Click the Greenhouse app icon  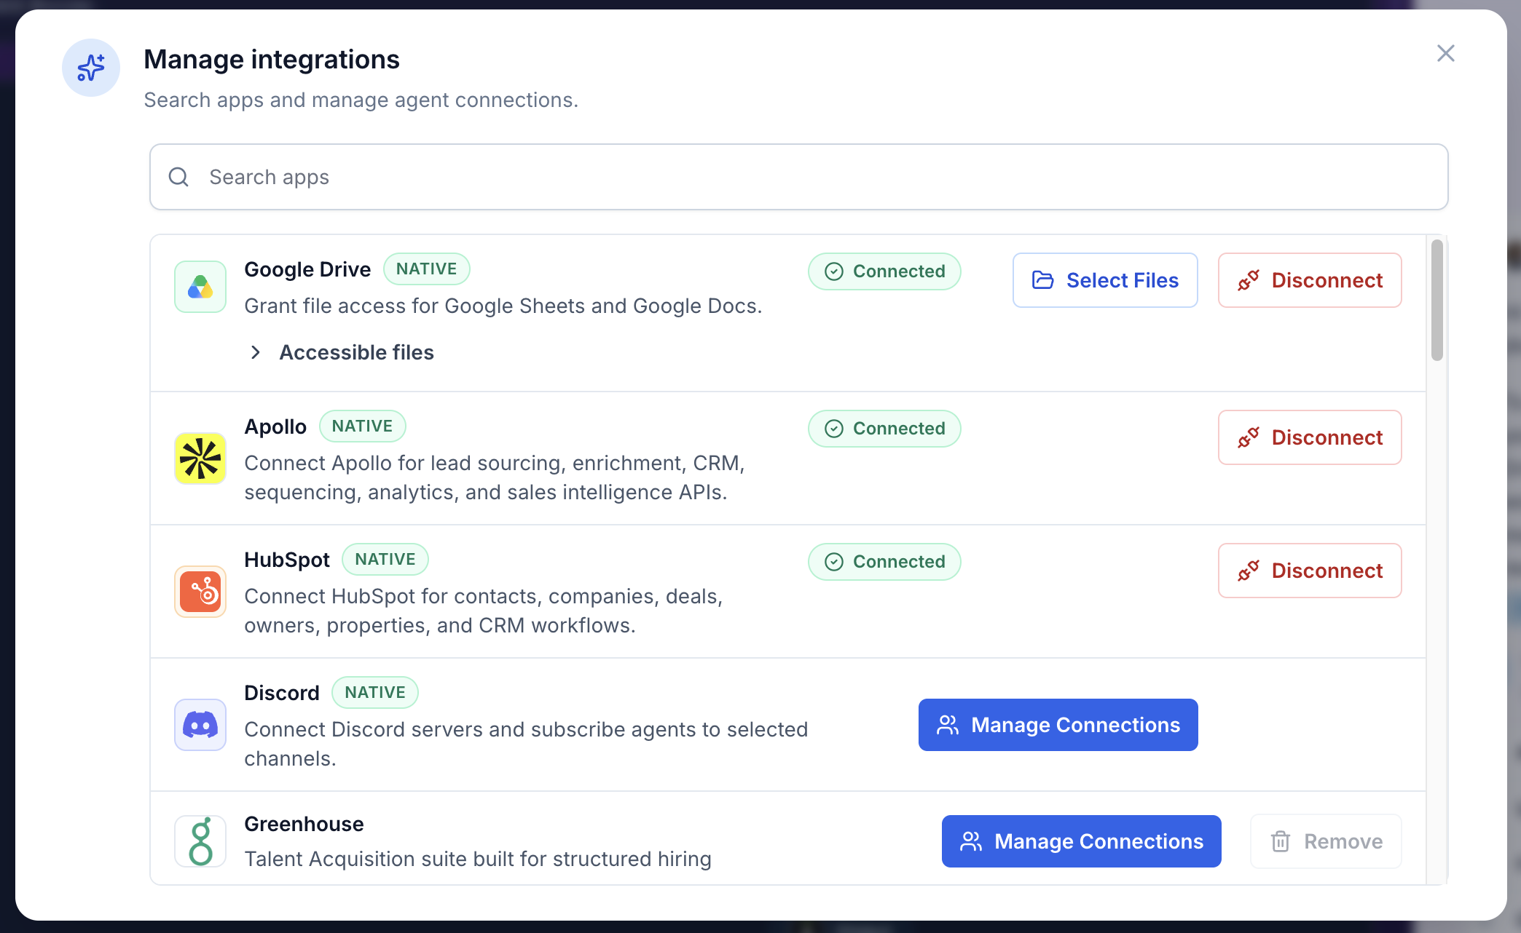coord(200,841)
